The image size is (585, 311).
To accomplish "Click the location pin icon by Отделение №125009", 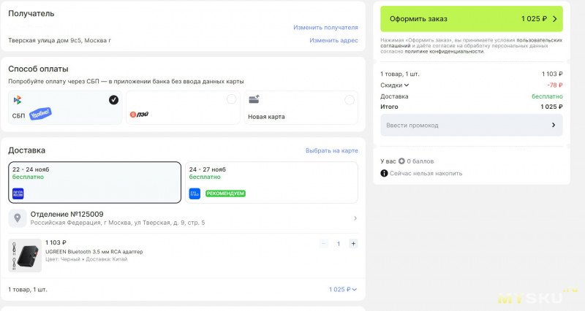I will click(x=18, y=218).
